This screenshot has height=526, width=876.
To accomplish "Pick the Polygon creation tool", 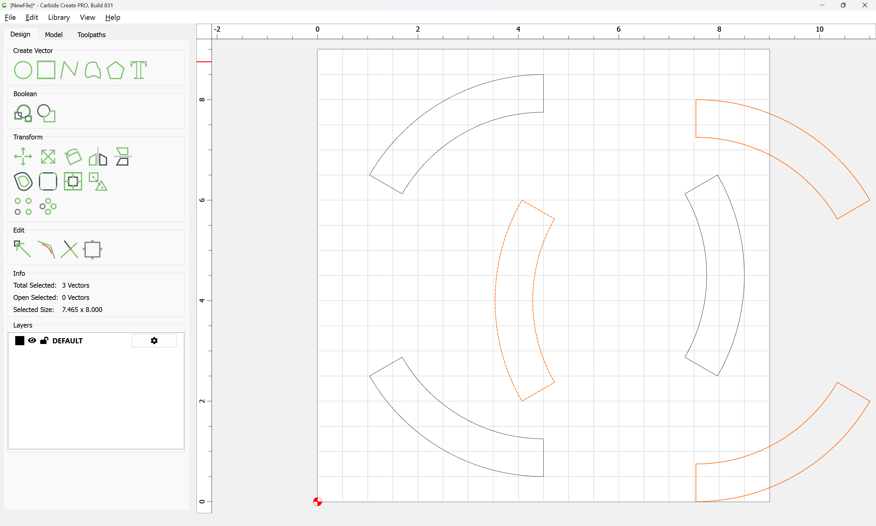I will tap(115, 70).
